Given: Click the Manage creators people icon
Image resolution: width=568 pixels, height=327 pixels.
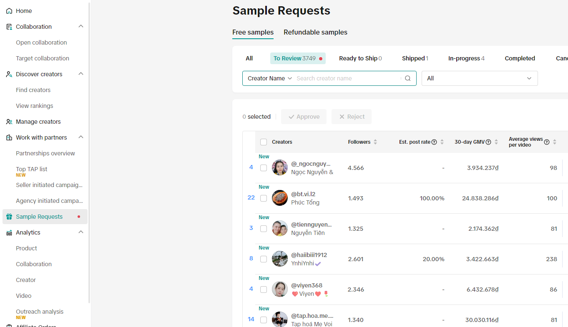Looking at the screenshot, I should [9, 122].
